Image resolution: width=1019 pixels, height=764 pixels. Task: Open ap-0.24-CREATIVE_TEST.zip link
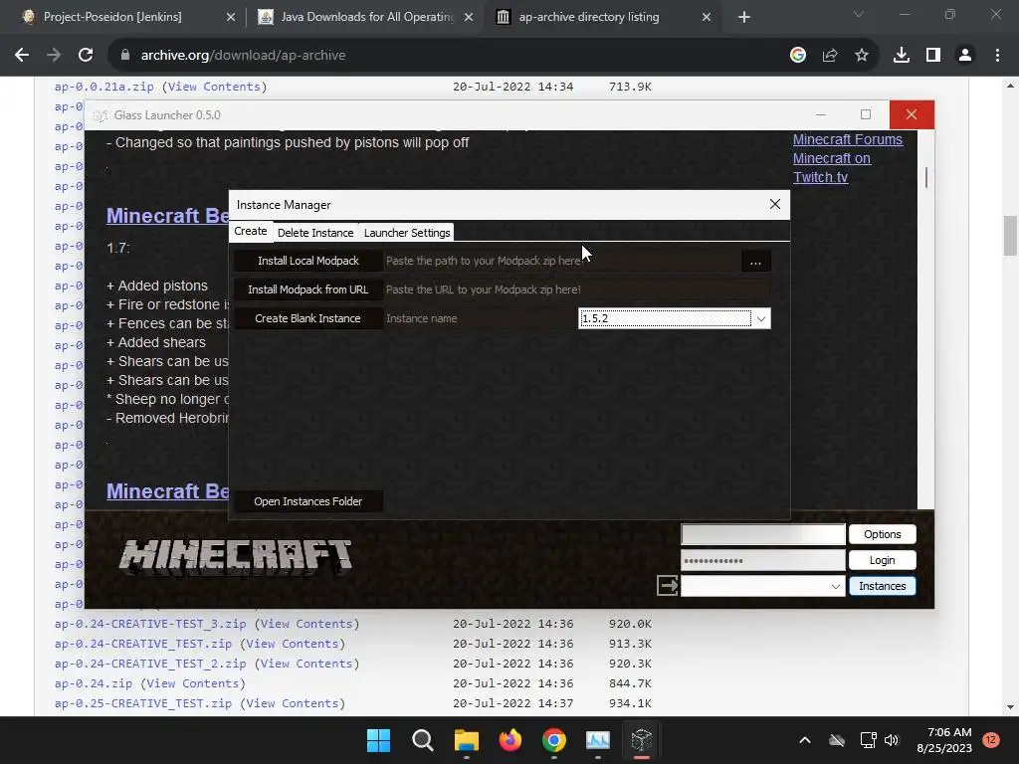[143, 644]
